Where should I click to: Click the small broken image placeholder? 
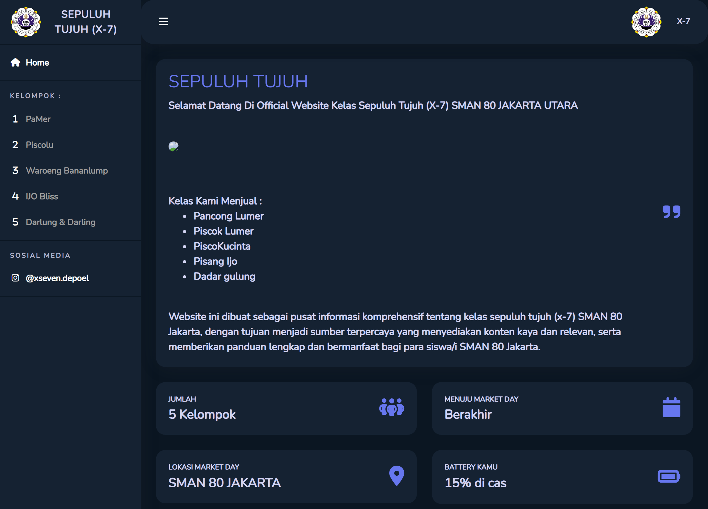[x=174, y=146]
